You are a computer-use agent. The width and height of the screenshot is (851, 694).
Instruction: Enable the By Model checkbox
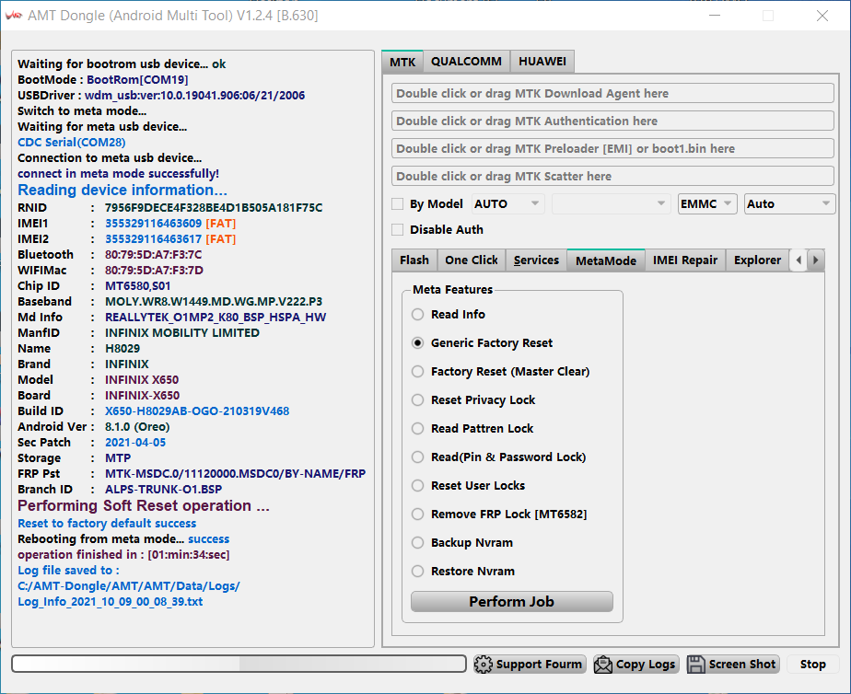point(398,204)
